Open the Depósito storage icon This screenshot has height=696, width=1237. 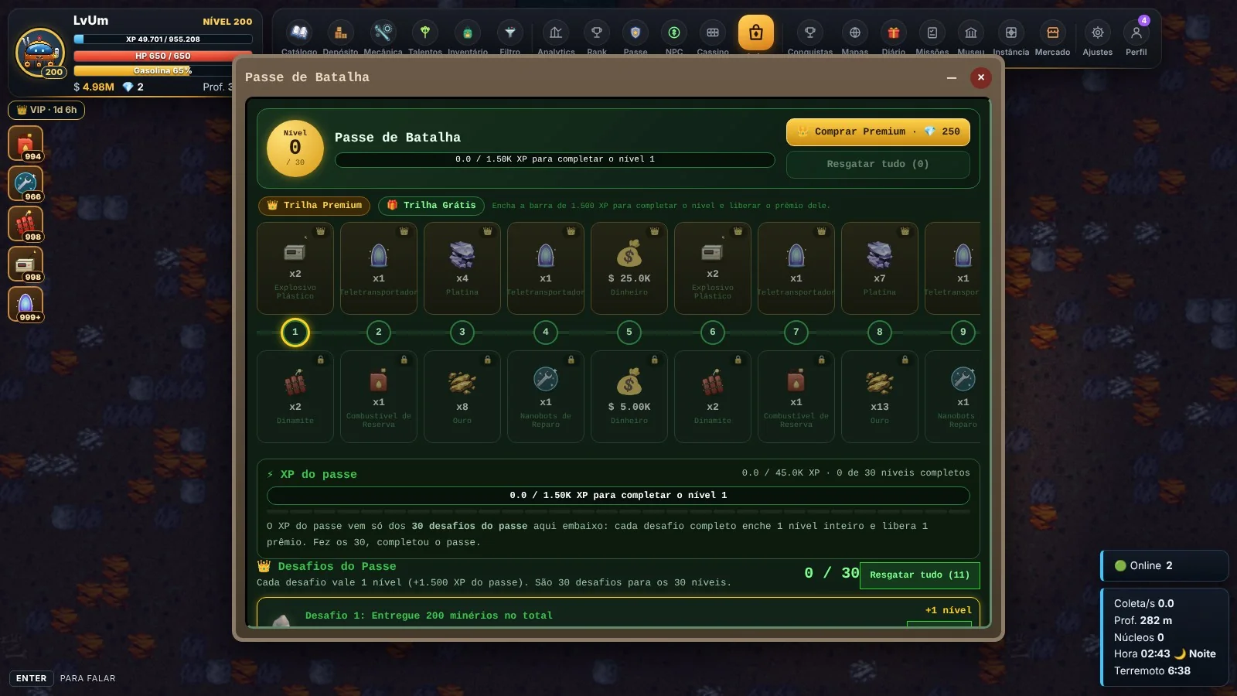pos(340,33)
